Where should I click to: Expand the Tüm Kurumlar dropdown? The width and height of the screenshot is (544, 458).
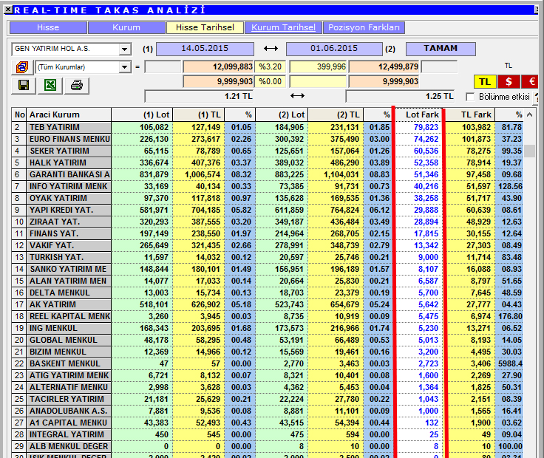pos(125,67)
